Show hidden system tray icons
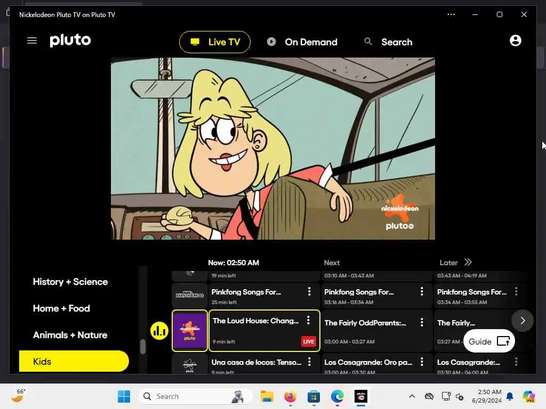Image resolution: width=546 pixels, height=409 pixels. [412, 396]
